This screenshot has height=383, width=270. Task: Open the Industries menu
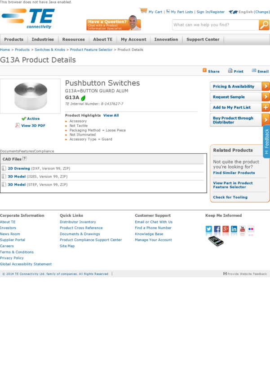point(43,39)
